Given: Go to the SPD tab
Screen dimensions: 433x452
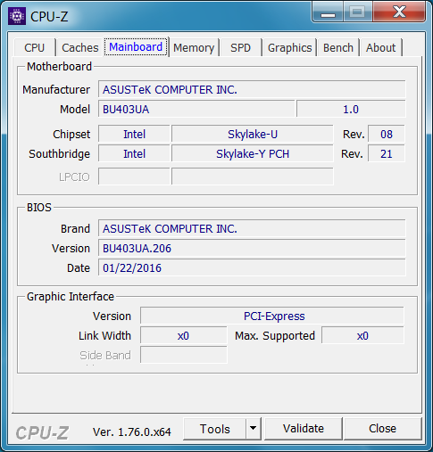Looking at the screenshot, I should (x=240, y=47).
